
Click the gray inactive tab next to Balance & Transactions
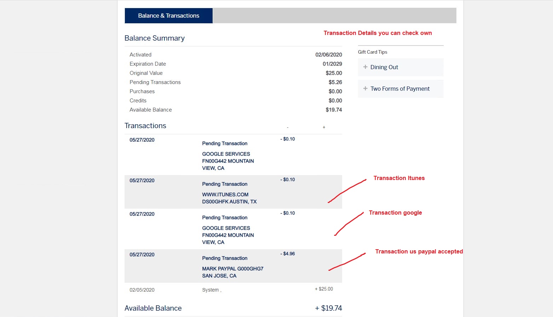tap(334, 16)
